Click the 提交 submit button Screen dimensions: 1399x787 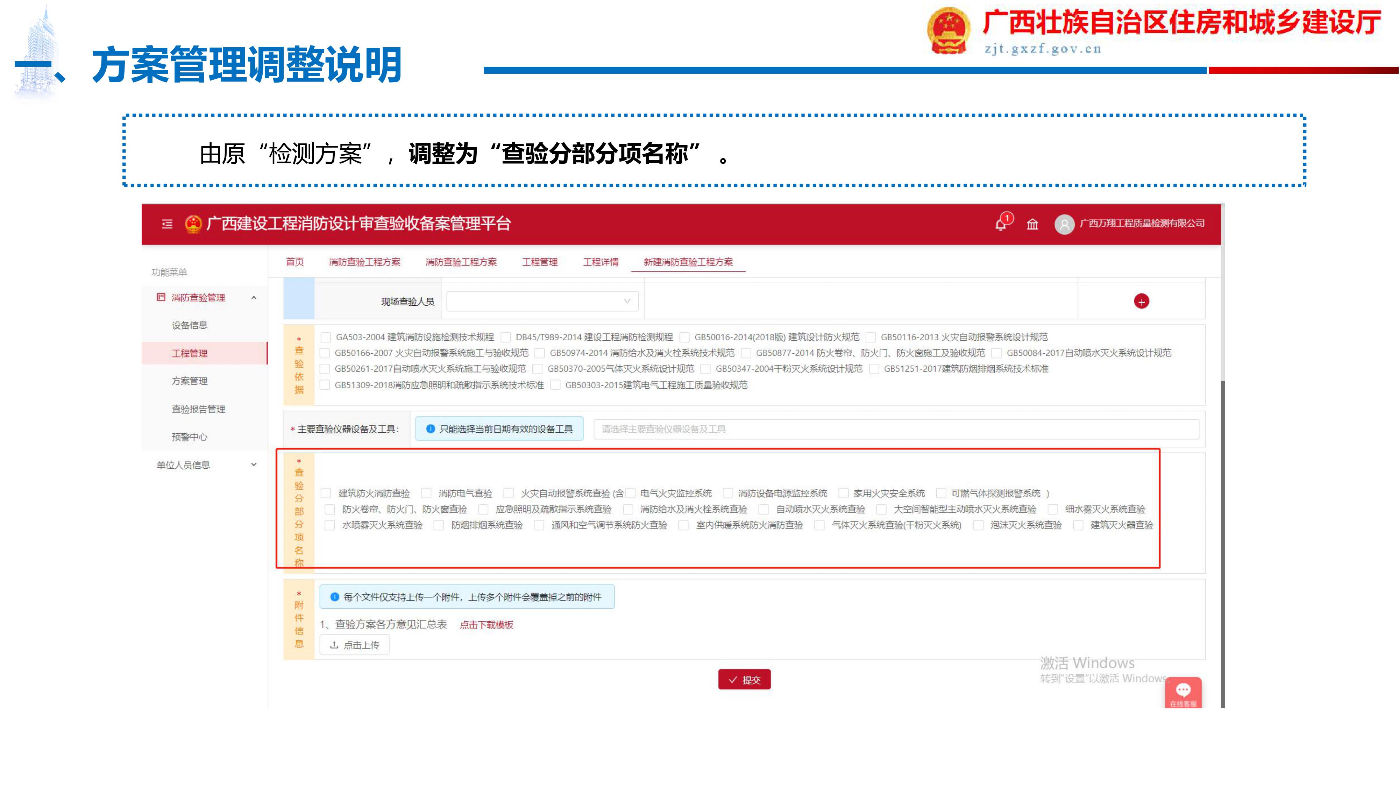[744, 680]
